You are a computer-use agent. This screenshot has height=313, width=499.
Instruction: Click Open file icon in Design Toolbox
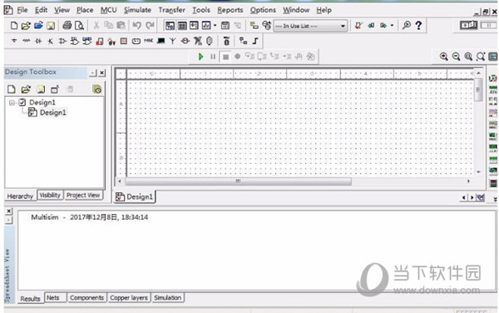[26, 89]
